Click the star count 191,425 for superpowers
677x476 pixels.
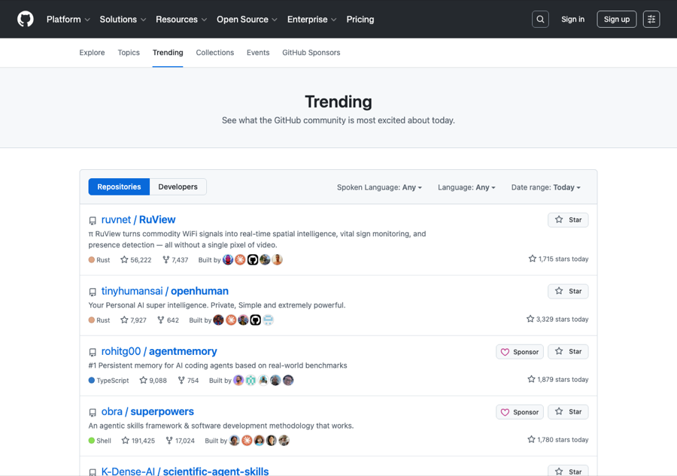click(x=138, y=441)
